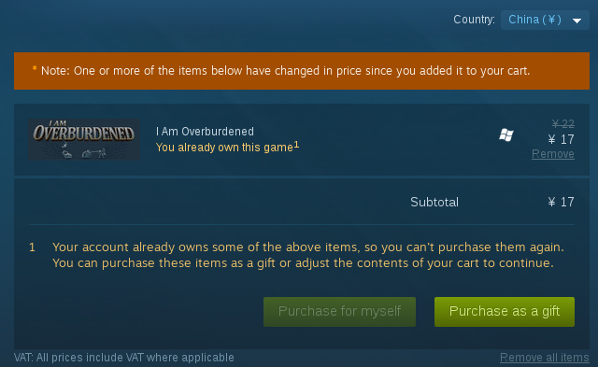The width and height of the screenshot is (598, 367).
Task: Click the struck-through ¥ 22 original price
Action: 562,124
